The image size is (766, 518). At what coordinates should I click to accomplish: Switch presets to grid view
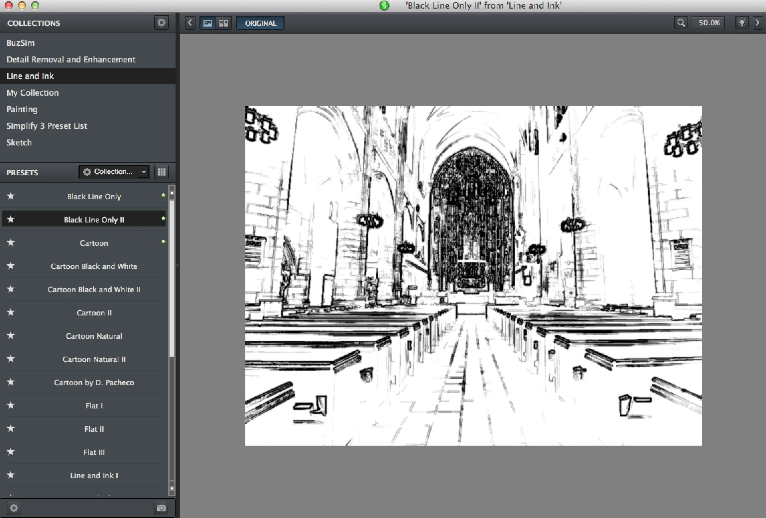point(162,172)
